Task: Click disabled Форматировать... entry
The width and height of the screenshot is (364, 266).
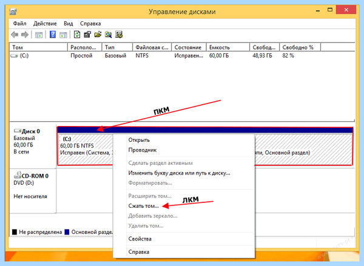Action: 190,183
